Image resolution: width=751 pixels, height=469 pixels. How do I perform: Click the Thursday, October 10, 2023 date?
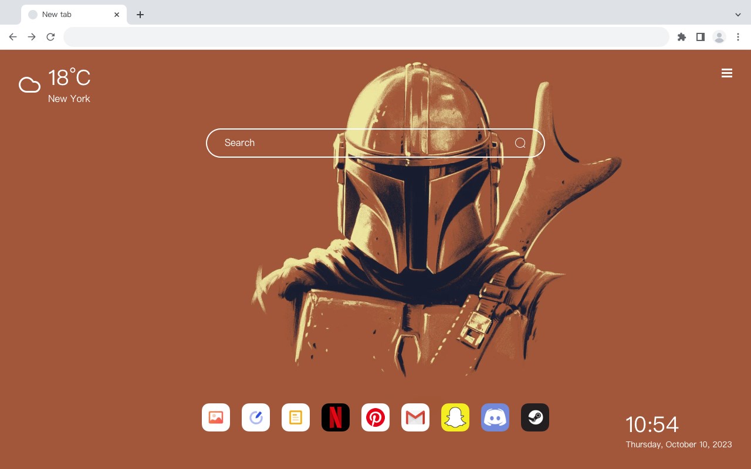pyautogui.click(x=679, y=444)
